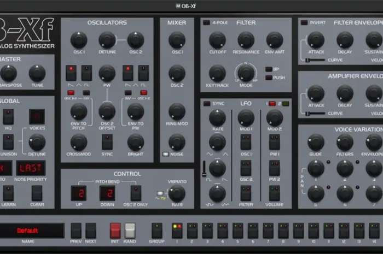
Task: Click the filter MODE knob
Action: [246, 73]
